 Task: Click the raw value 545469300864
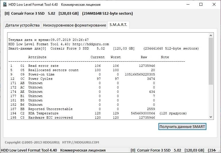coord(143,113)
